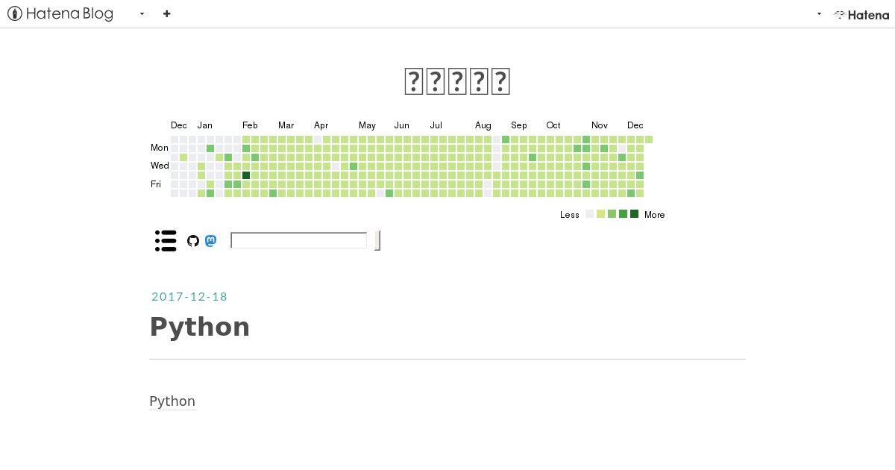895x470 pixels.
Task: Select the first gray cell under the Dec label
Action: click(175, 140)
